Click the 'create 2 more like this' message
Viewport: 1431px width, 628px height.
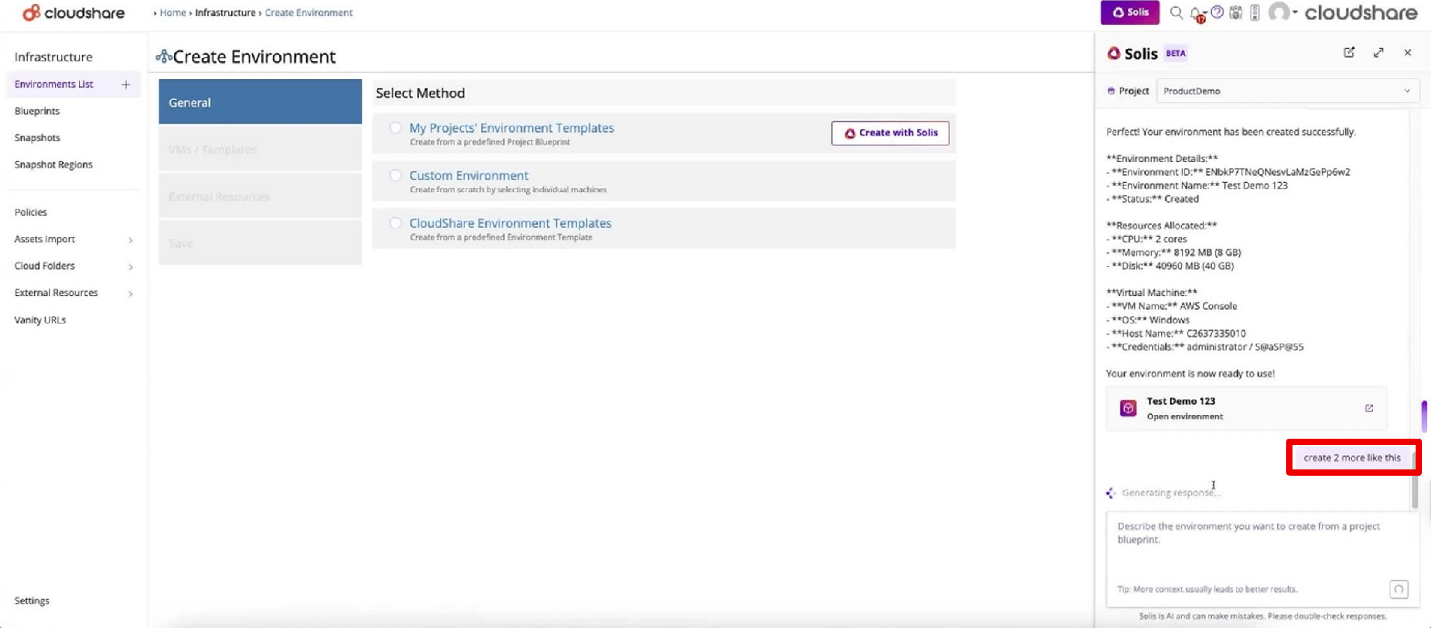(1352, 458)
